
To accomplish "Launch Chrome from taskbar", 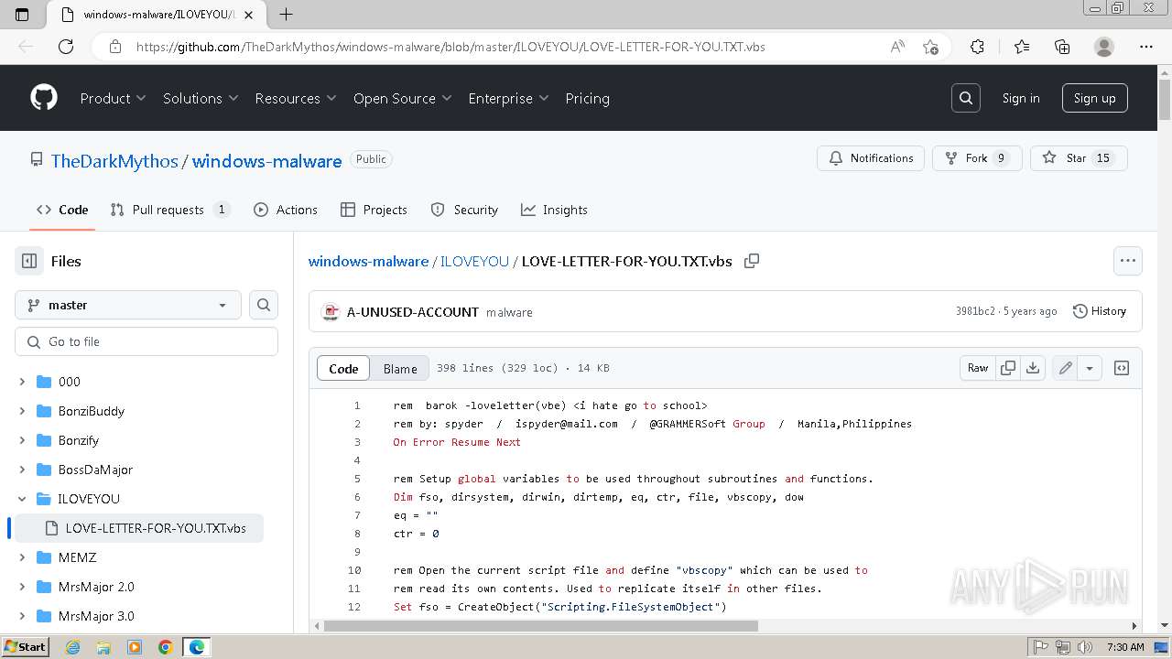I will [166, 647].
